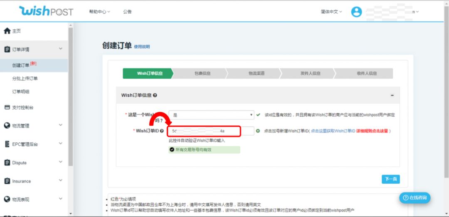Open the 在线咨询 chat button

tap(414, 198)
